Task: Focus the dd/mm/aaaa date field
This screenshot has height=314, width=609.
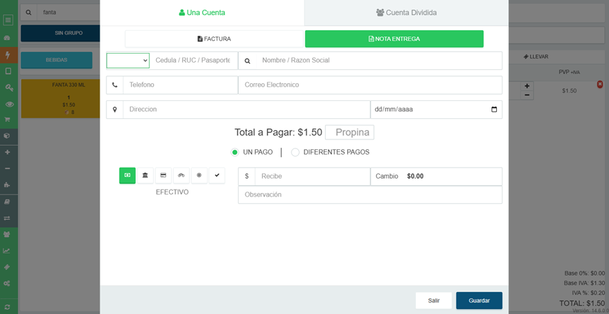Action: [436, 109]
